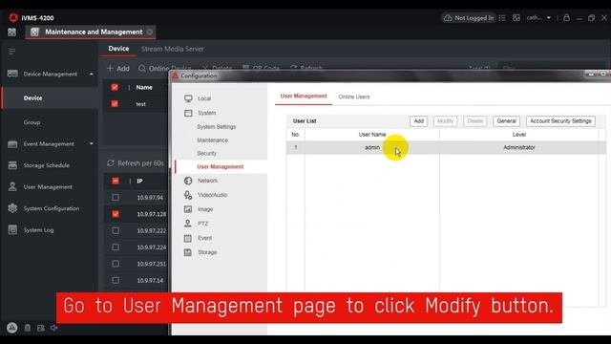This screenshot has width=611, height=344.
Task: Click the image icon in bottom status bar
Action: pos(40,328)
